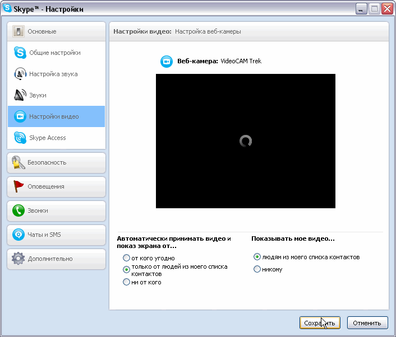Click the Сохранить button
This screenshot has width=396, height=337.
[320, 323]
